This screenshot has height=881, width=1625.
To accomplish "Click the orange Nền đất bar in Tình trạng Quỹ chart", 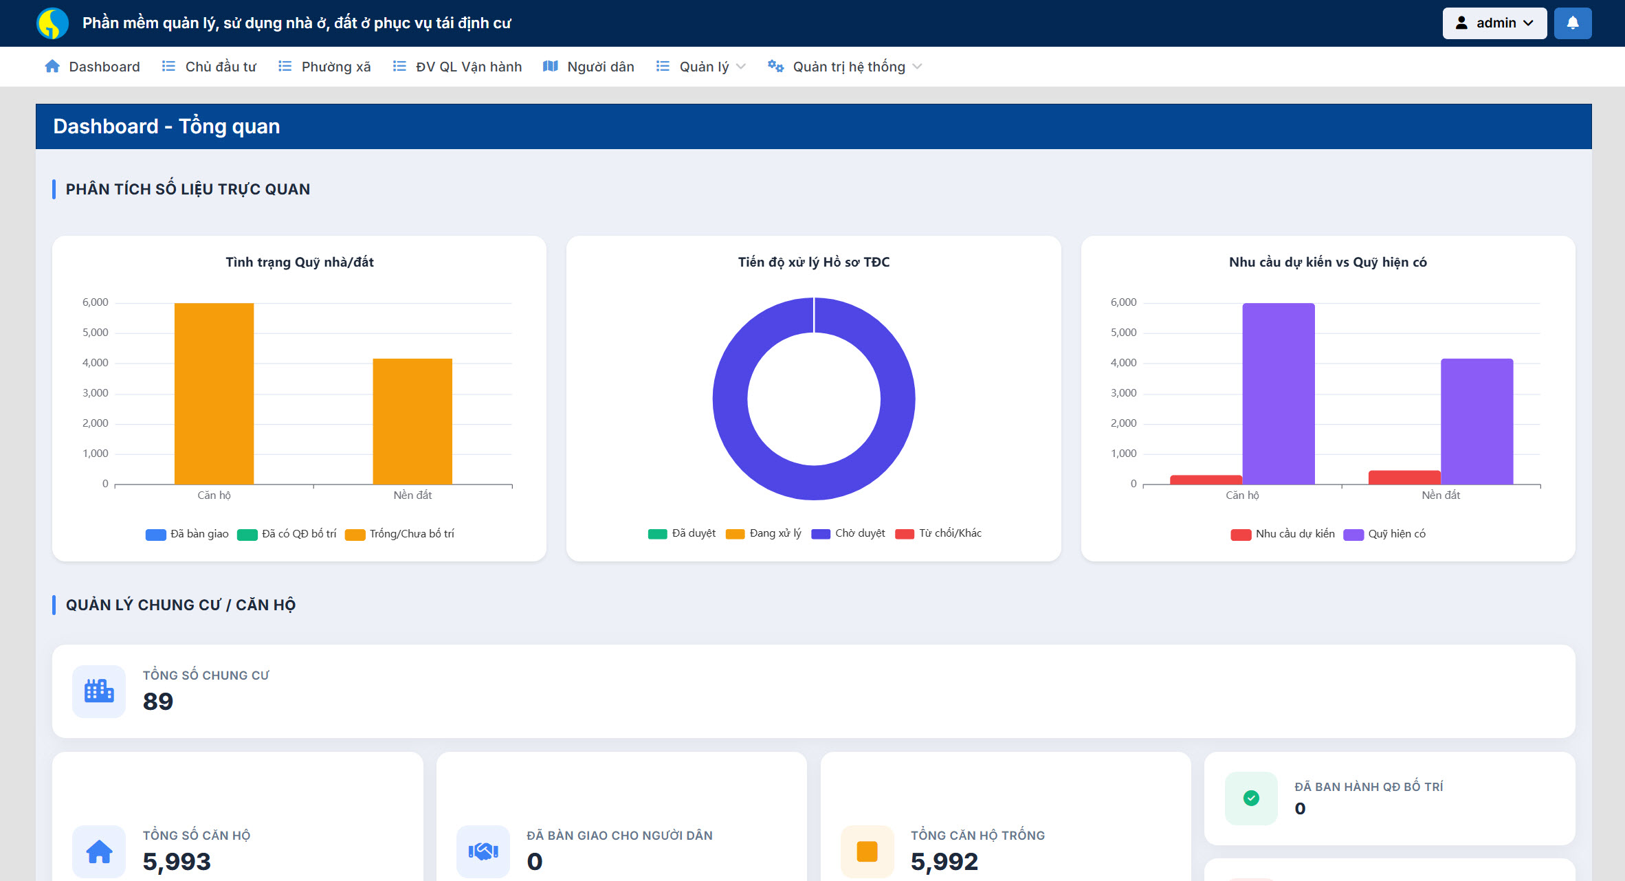I will 412,421.
